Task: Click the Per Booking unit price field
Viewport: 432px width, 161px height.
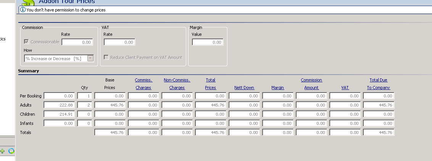Action: point(59,96)
